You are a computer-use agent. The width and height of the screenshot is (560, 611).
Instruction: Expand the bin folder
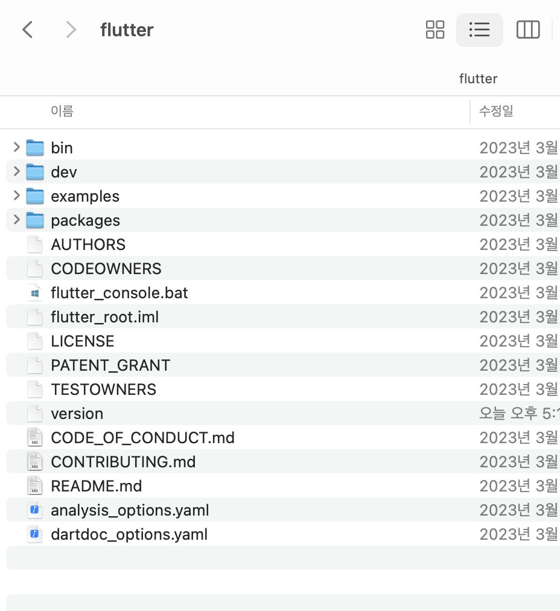coord(16,147)
